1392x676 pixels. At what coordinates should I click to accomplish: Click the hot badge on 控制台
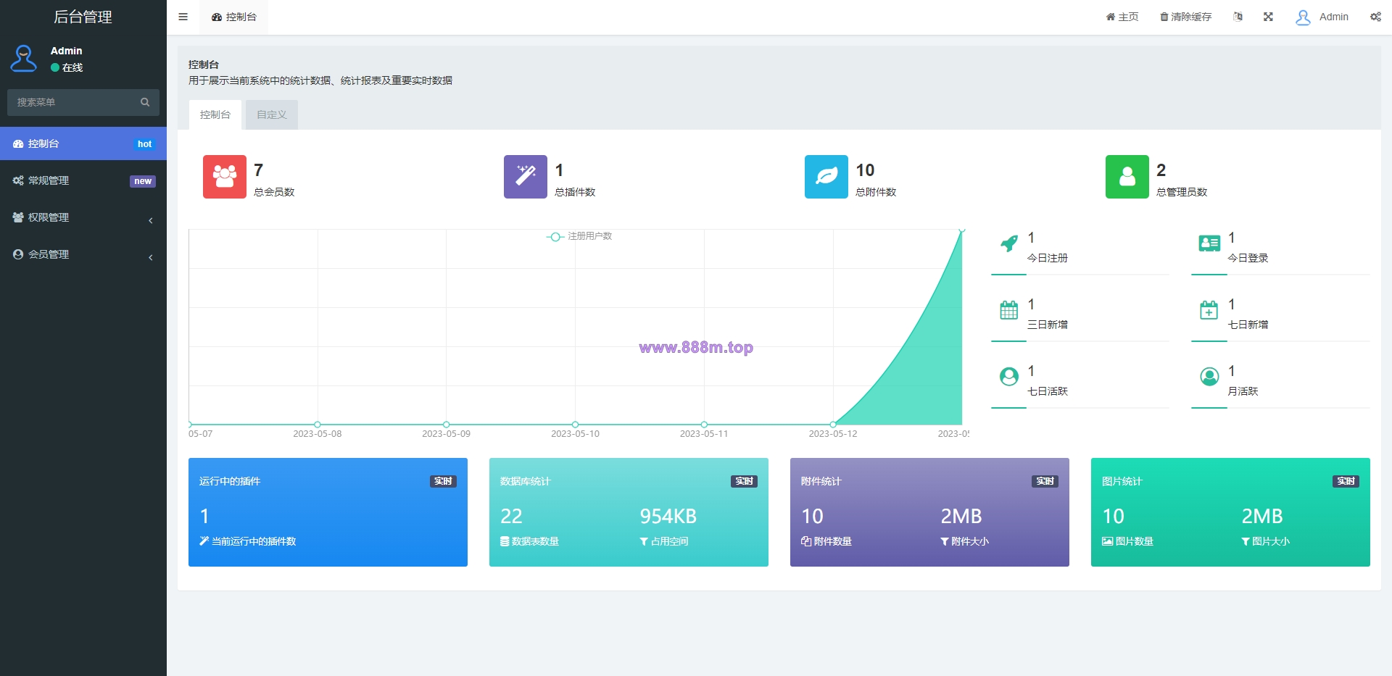(144, 144)
